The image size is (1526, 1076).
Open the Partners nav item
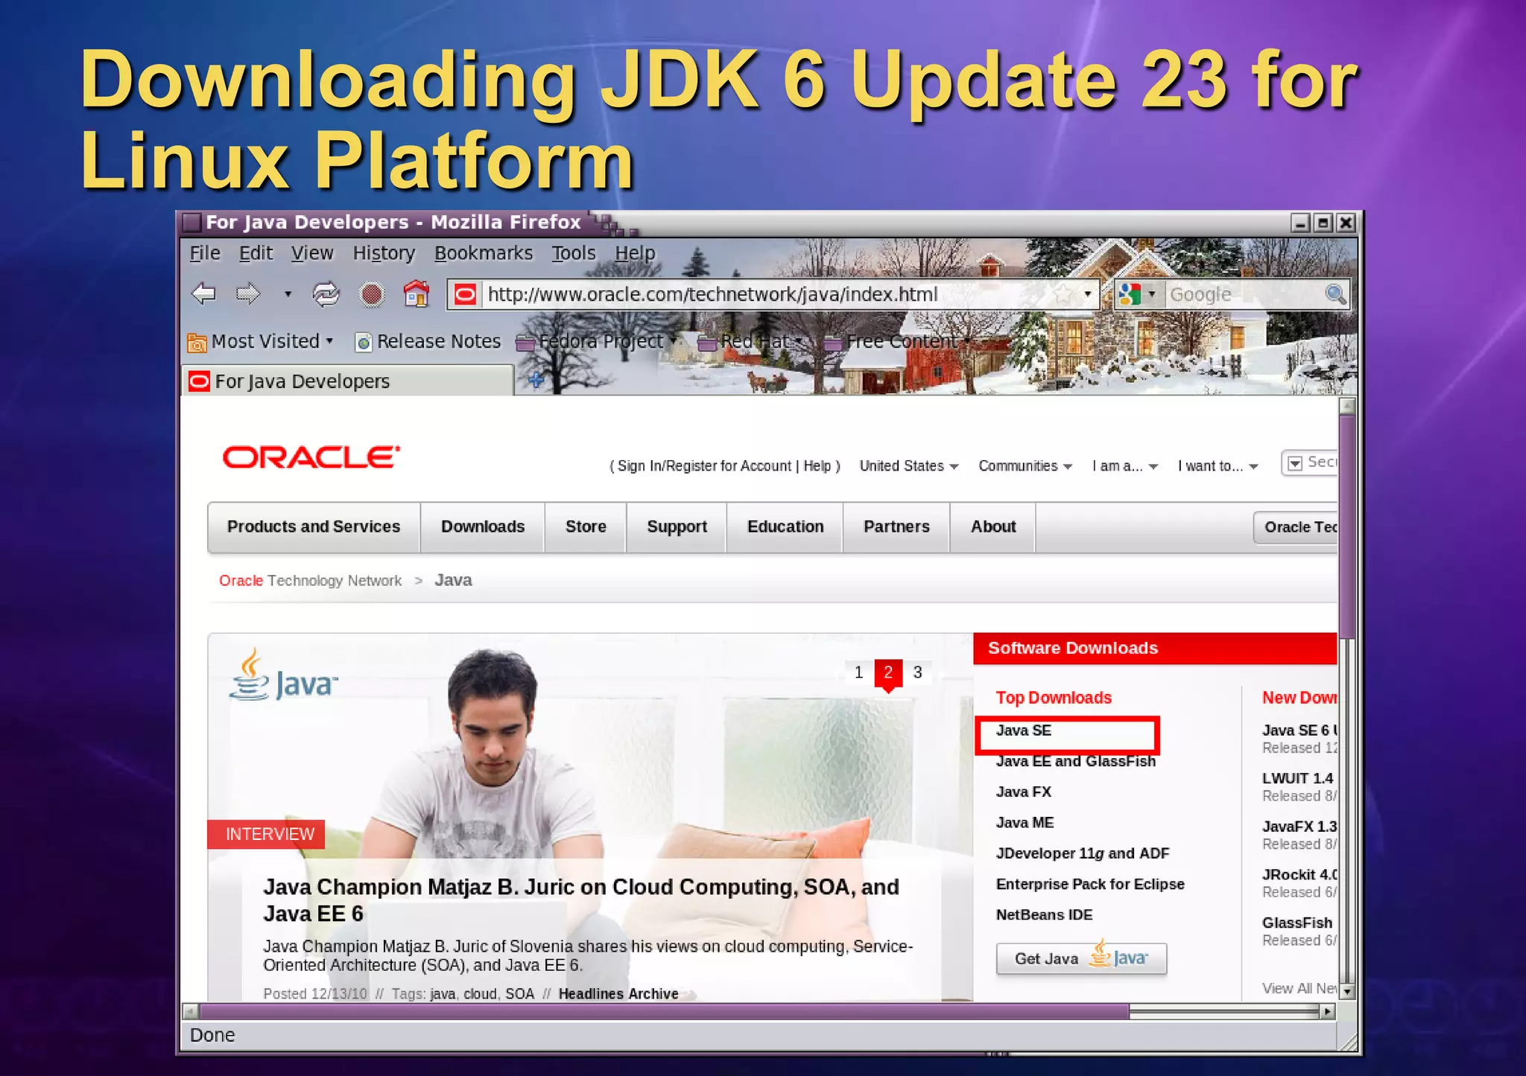tap(896, 526)
